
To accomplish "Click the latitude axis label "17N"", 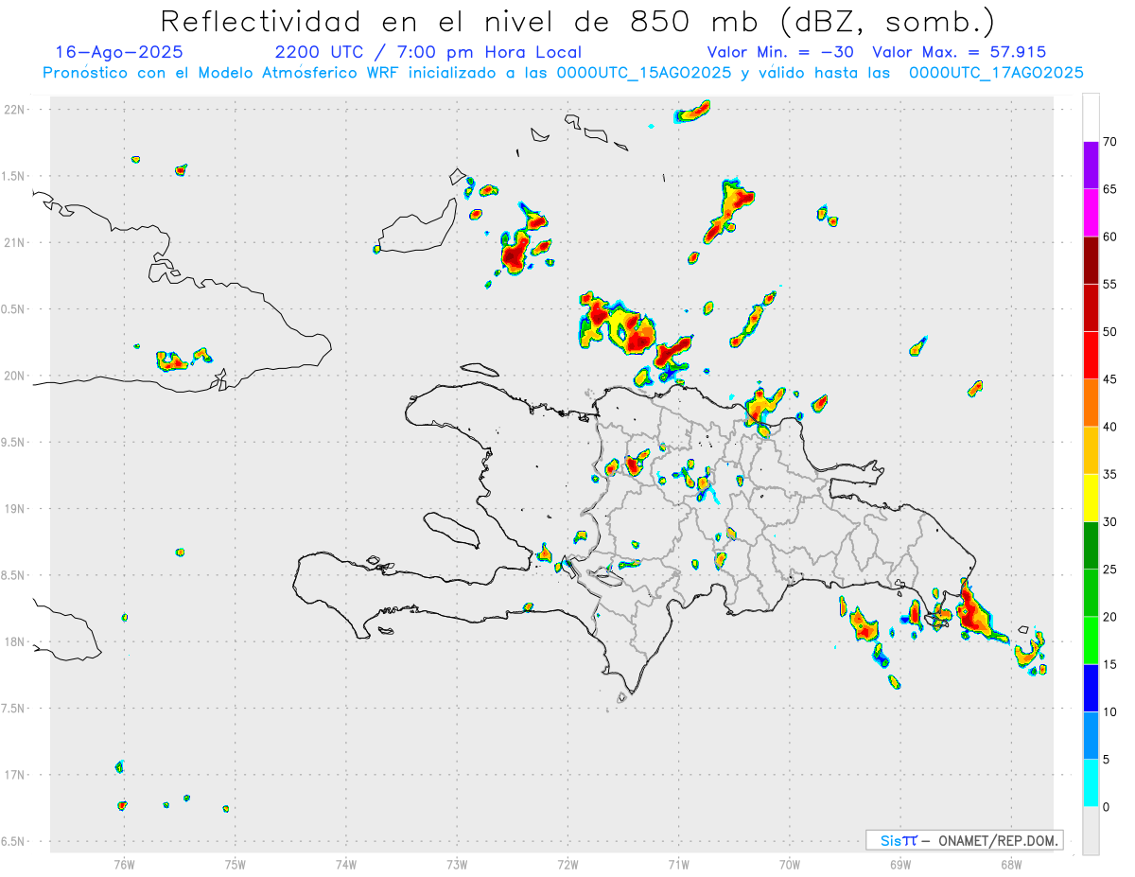I will point(16,775).
